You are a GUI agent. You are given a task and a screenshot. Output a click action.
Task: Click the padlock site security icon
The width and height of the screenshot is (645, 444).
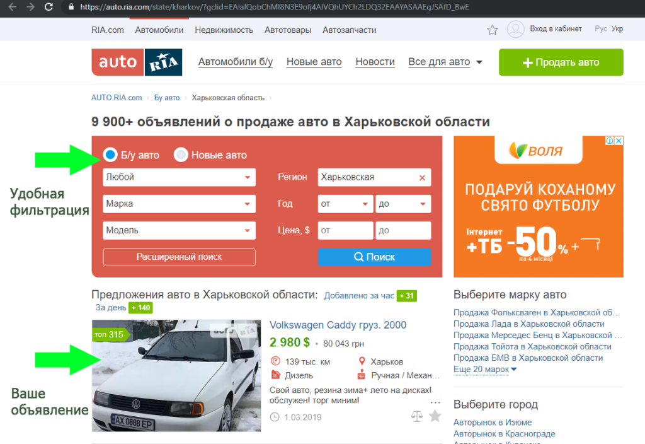(x=71, y=6)
